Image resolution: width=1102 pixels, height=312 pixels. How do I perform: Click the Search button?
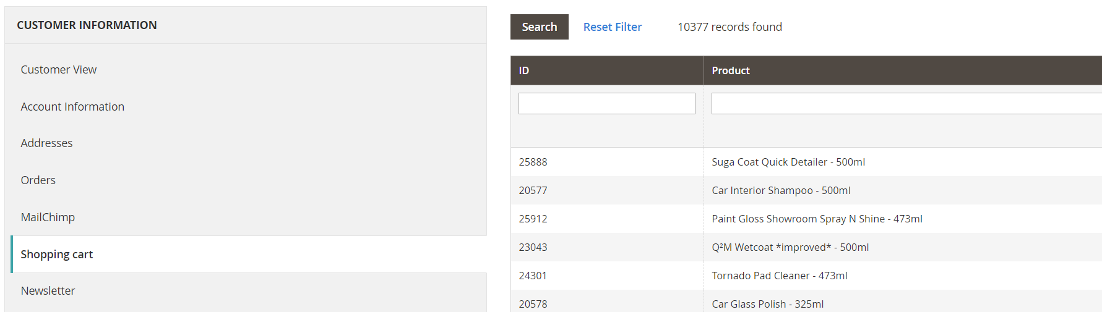tap(540, 27)
